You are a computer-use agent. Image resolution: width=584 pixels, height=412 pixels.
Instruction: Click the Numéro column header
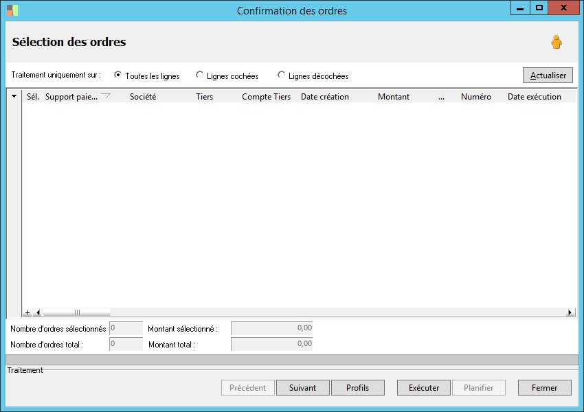coord(475,96)
